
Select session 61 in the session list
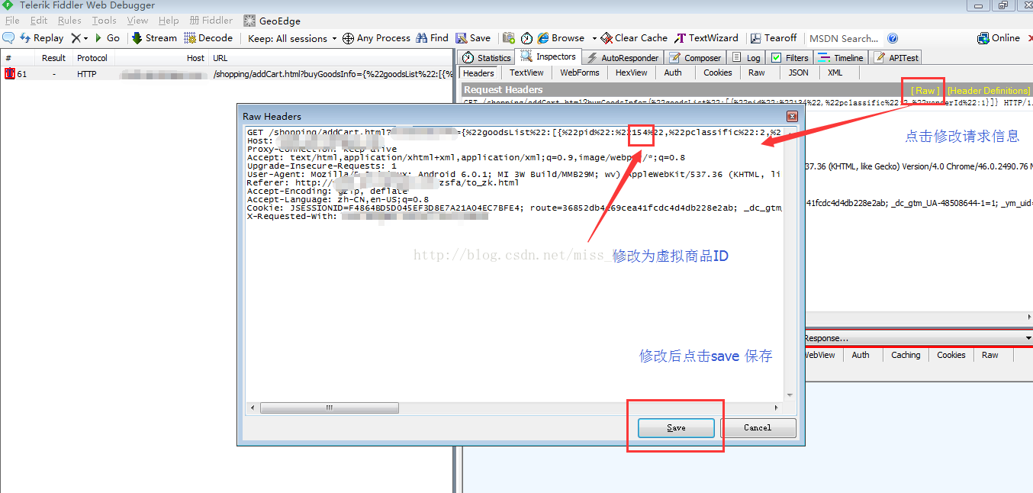228,74
